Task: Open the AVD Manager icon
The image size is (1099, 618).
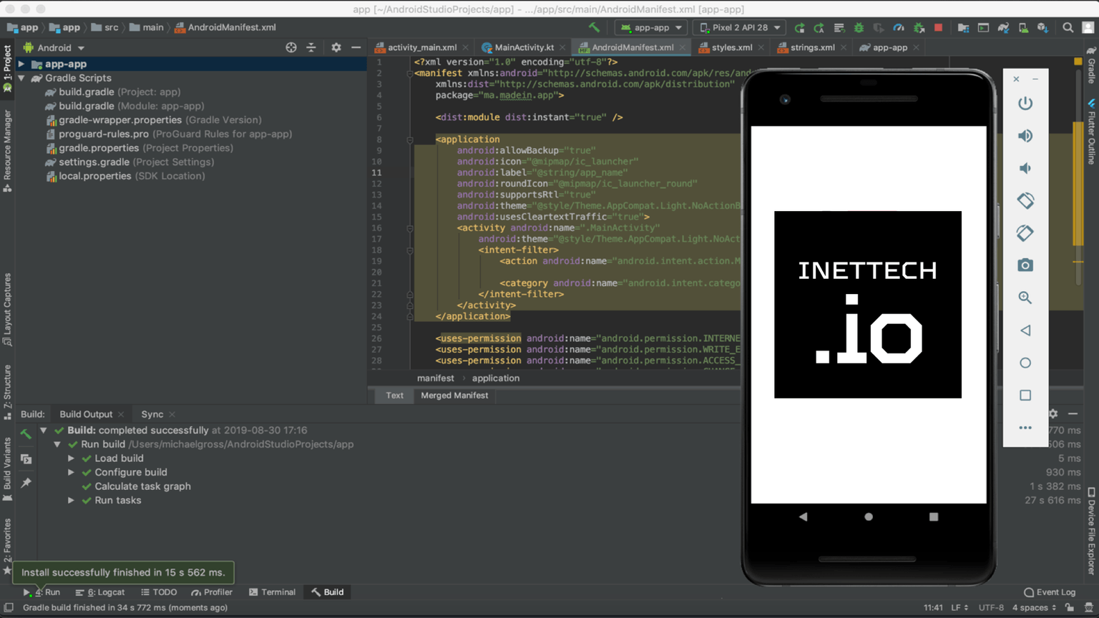Action: [1023, 28]
